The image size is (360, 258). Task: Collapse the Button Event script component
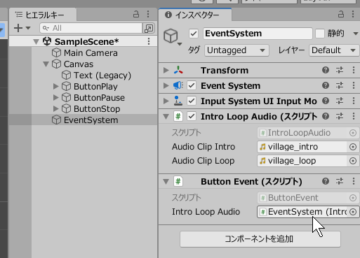(x=166, y=182)
